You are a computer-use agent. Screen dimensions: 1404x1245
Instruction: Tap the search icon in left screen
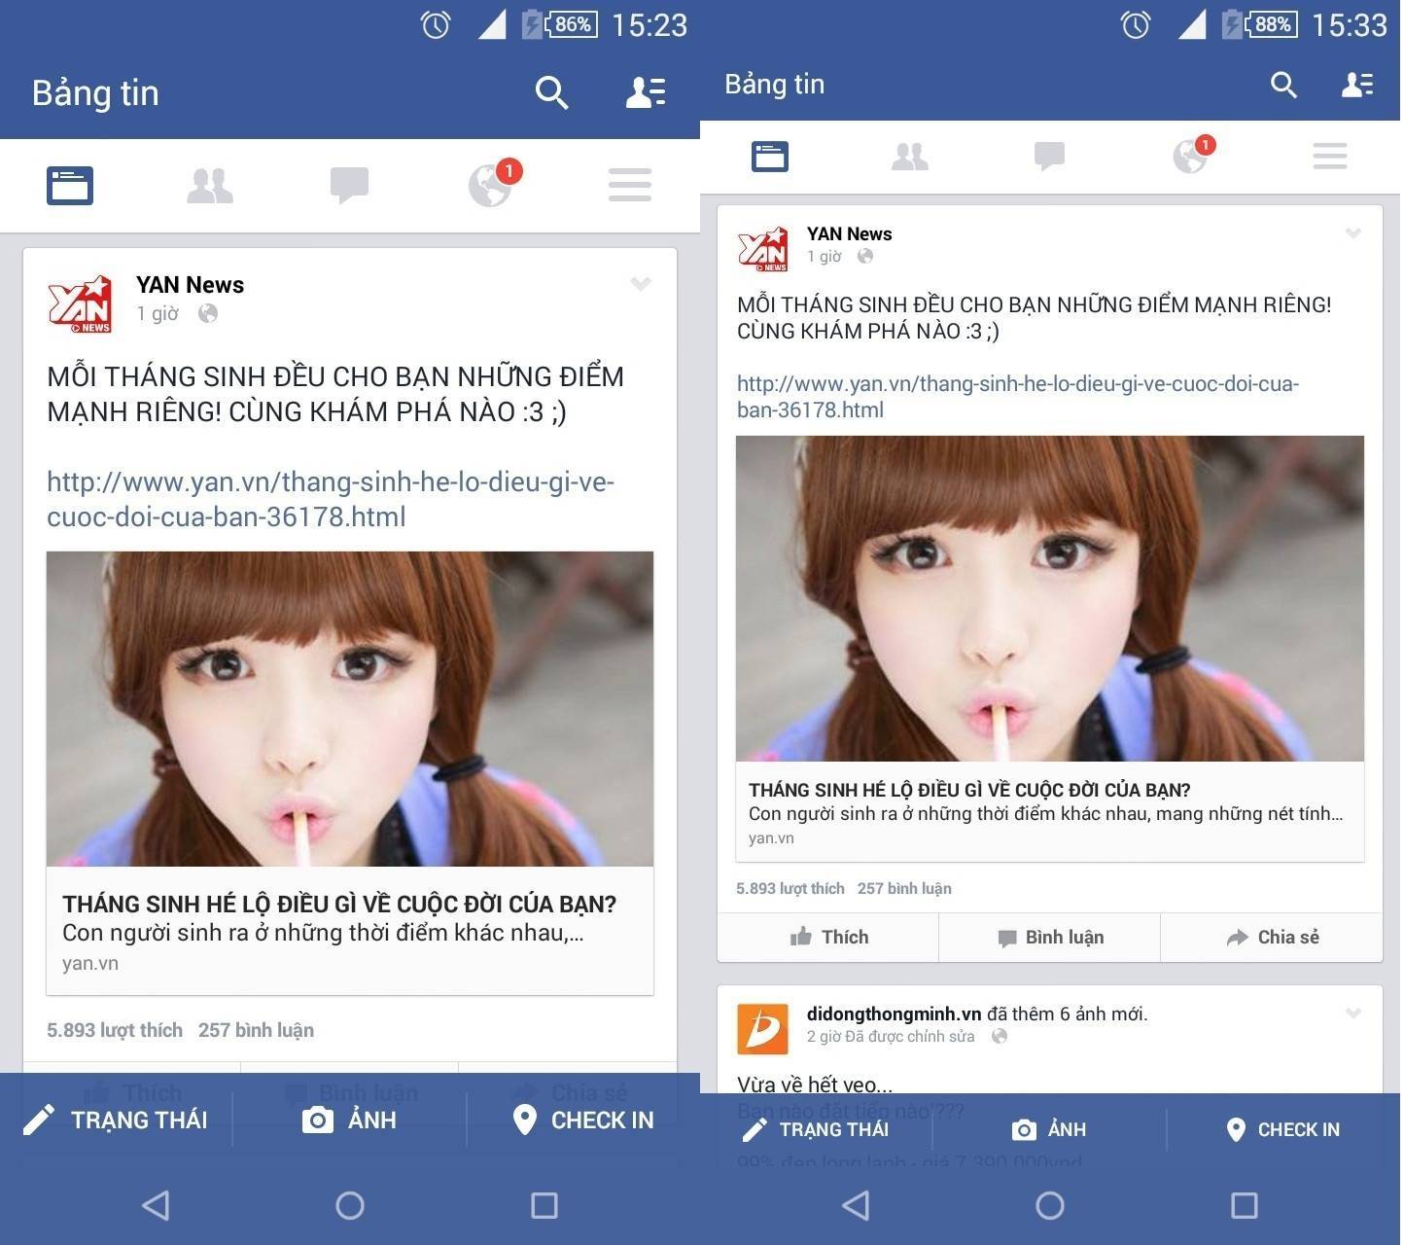[x=551, y=93]
